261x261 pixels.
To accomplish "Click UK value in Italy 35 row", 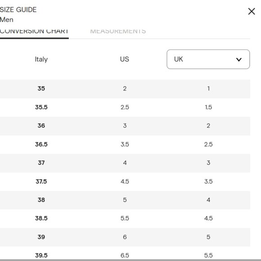I will point(208,88).
